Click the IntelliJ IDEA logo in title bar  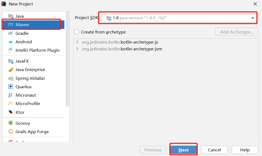point(4,4)
